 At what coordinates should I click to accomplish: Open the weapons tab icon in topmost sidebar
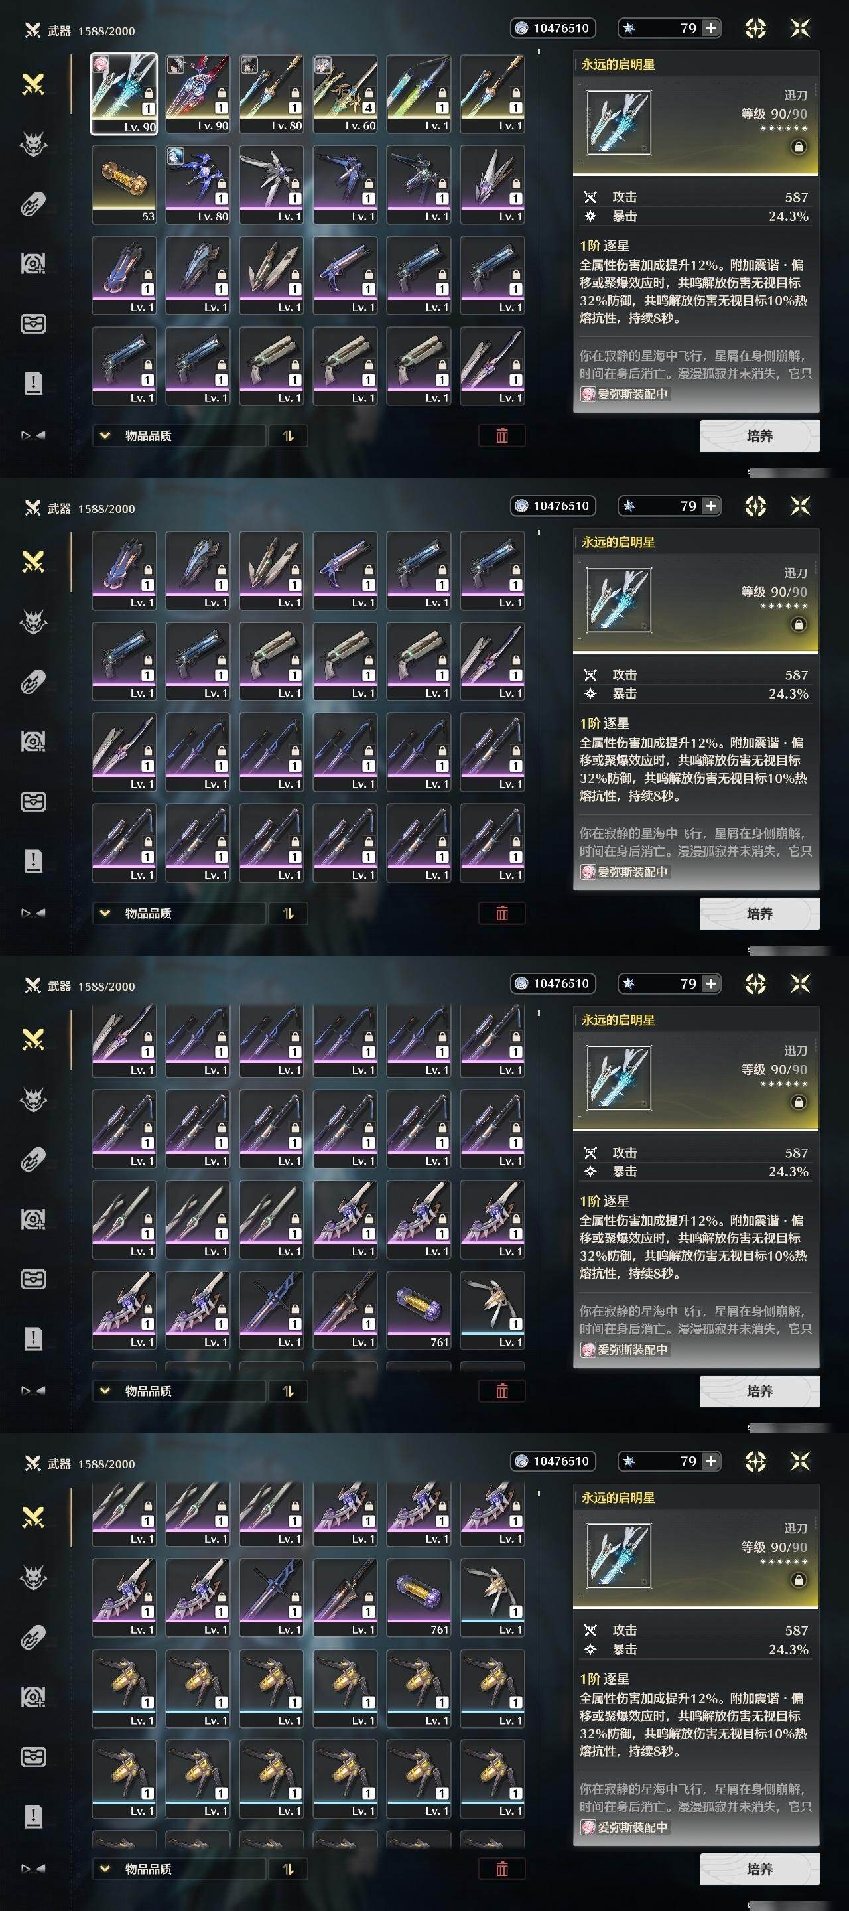[33, 84]
